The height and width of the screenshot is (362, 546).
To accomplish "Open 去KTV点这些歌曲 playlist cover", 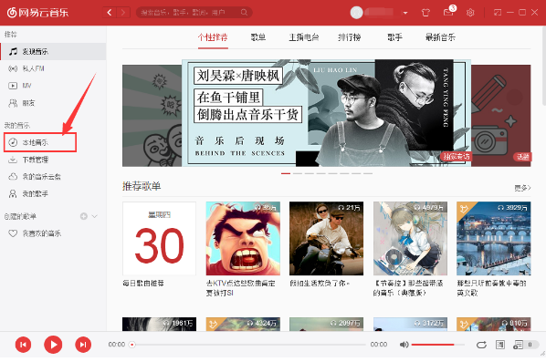I will point(243,239).
